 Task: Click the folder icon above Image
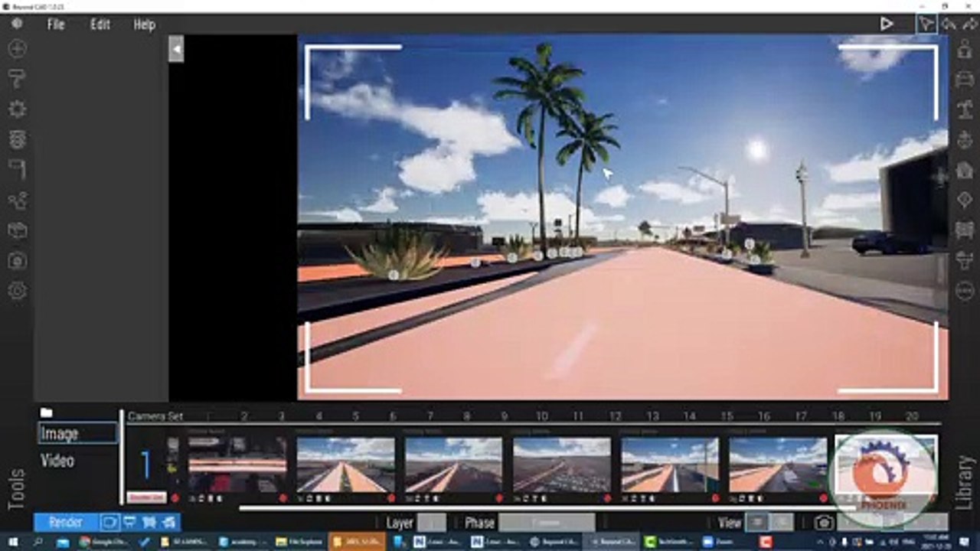pos(47,413)
